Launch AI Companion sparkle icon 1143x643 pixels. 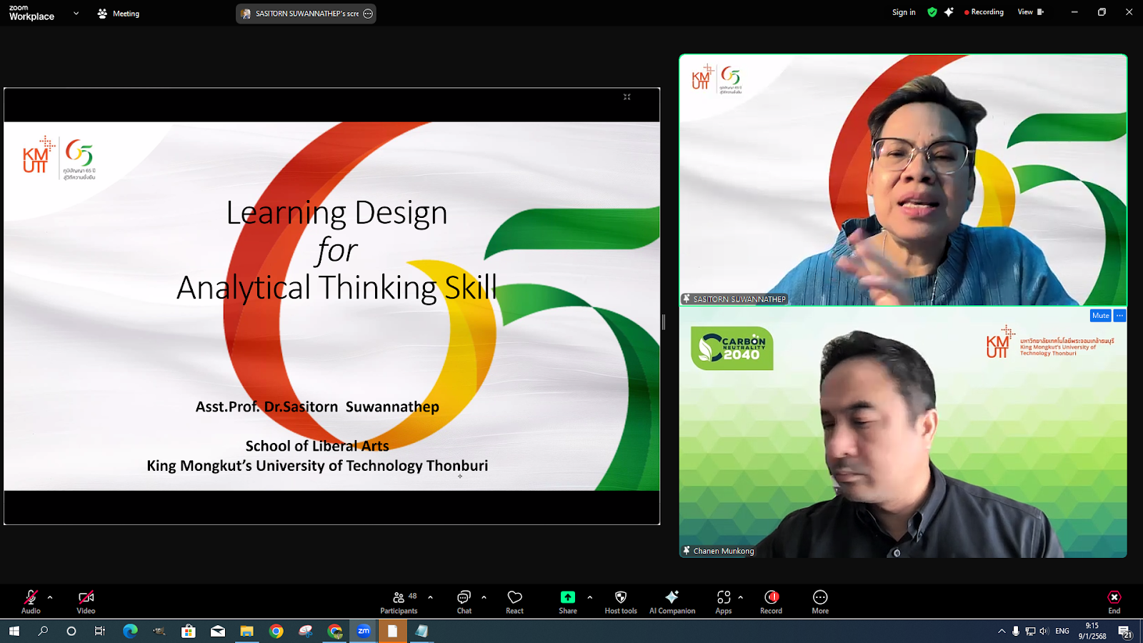(672, 597)
